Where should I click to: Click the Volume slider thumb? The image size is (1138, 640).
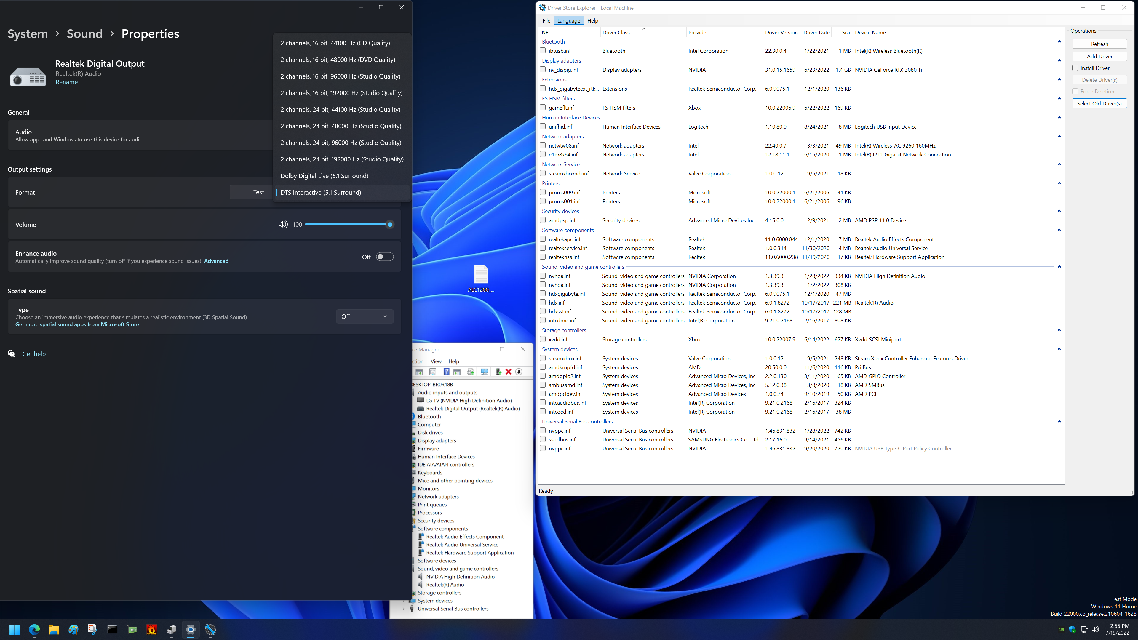[390, 224]
